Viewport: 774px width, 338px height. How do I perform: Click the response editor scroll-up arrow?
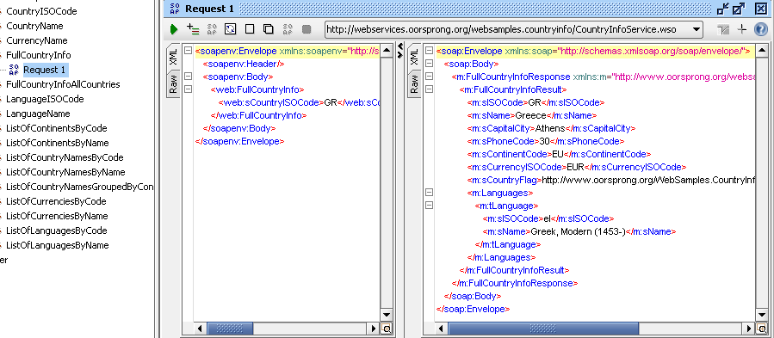(x=762, y=51)
